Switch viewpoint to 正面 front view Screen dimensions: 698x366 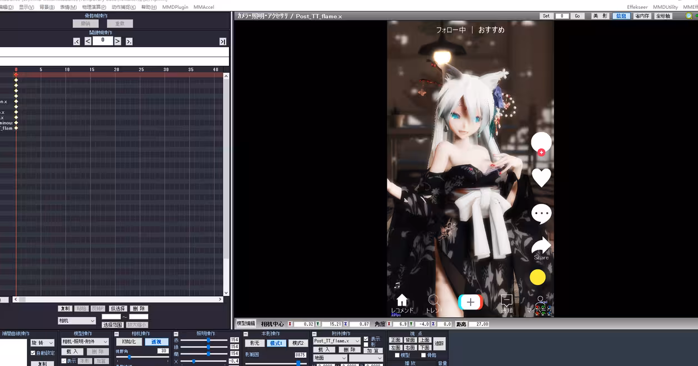(396, 340)
